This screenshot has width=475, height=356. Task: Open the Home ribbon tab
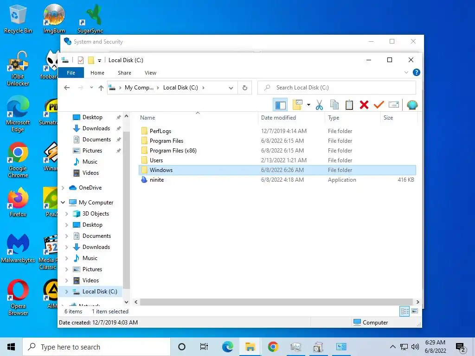coord(97,73)
